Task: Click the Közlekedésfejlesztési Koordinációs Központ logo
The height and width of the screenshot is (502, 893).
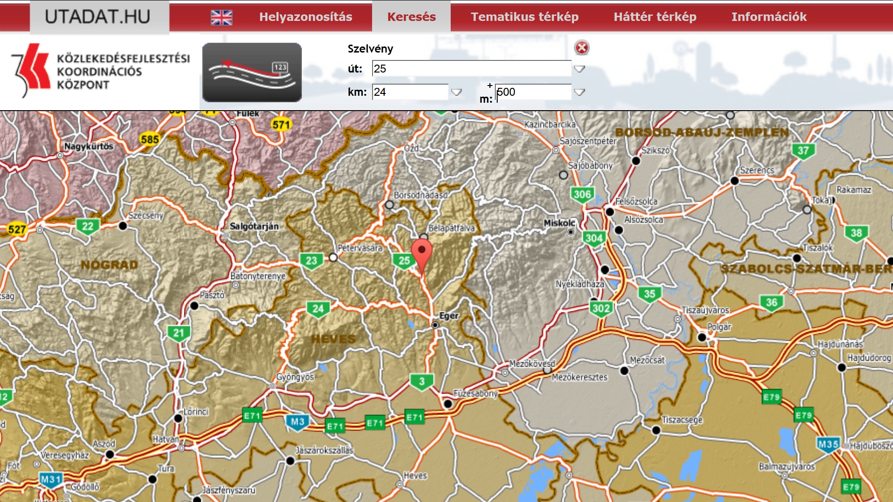Action: [x=100, y=71]
